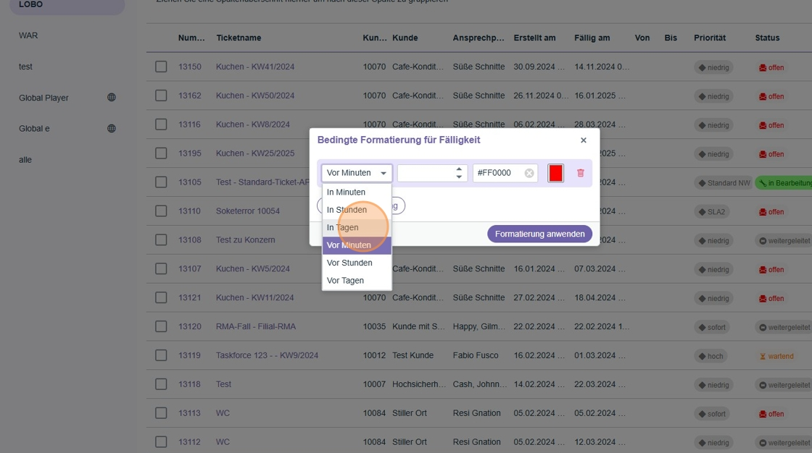
Task: Click the in Bearbeitung status badge
Action: (x=784, y=183)
